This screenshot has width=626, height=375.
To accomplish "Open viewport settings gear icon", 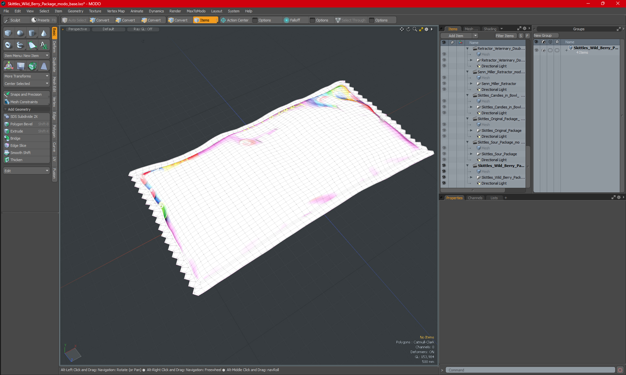I will (x=426, y=29).
